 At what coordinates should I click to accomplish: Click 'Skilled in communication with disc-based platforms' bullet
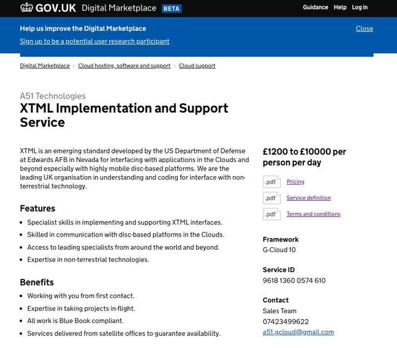[x=126, y=234]
